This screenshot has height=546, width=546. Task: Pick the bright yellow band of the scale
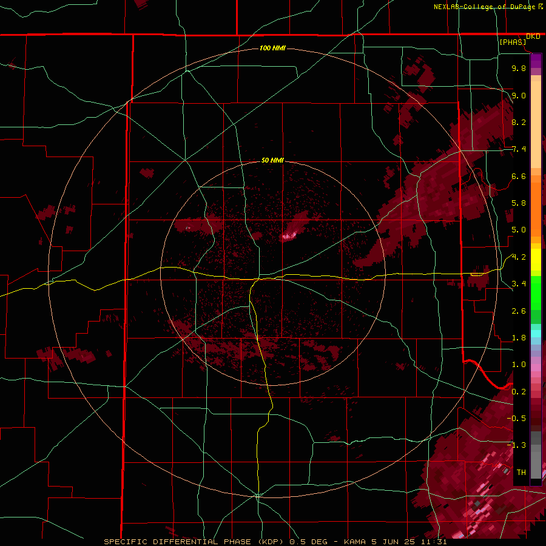point(536,260)
